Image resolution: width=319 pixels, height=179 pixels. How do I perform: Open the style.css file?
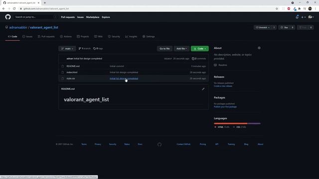[x=71, y=79]
